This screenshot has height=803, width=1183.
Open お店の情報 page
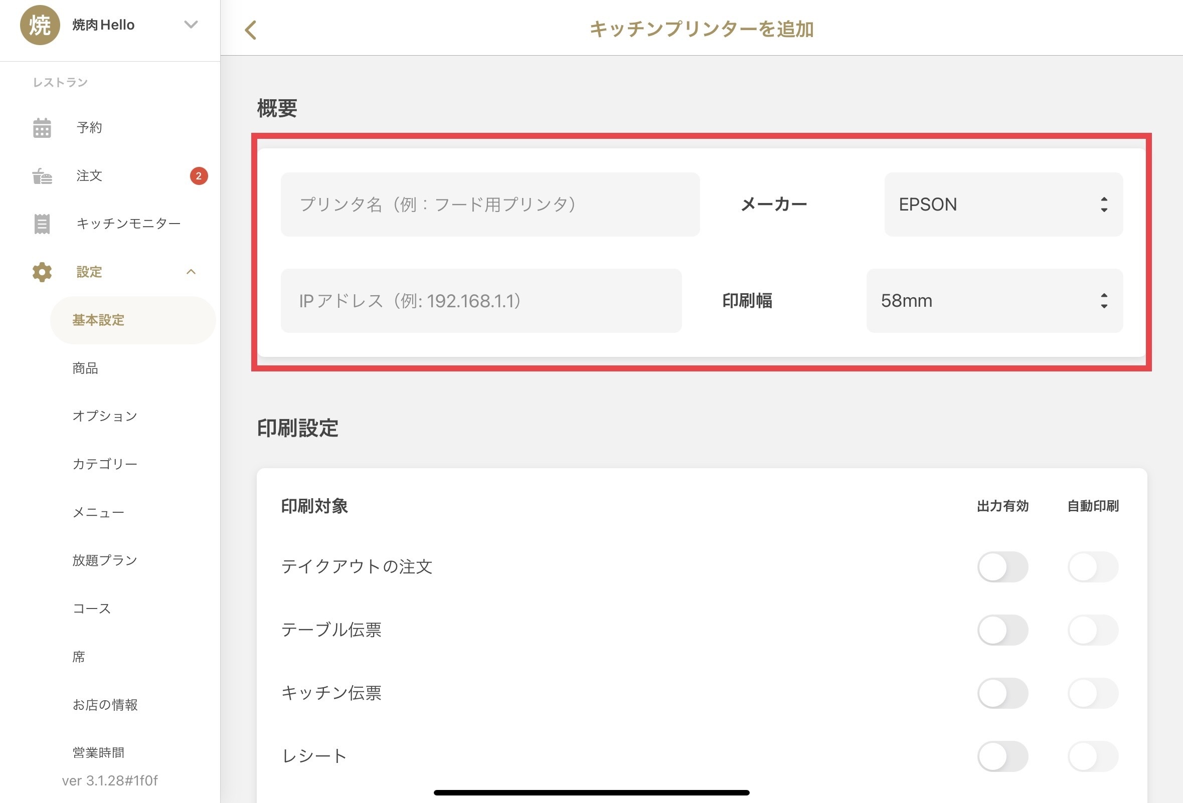point(105,705)
